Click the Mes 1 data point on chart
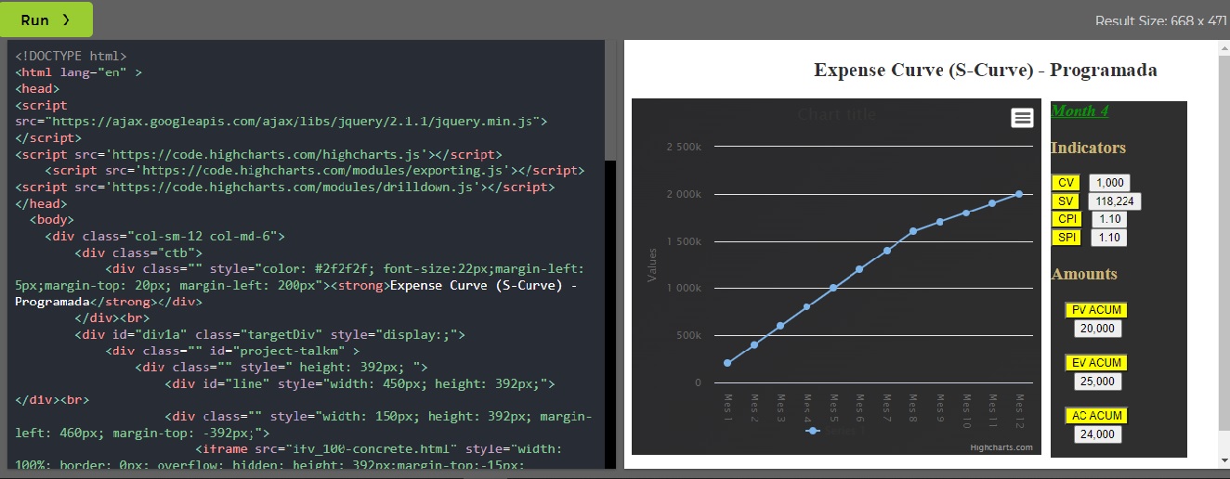Screen dimensions: 1230x479 [727, 363]
